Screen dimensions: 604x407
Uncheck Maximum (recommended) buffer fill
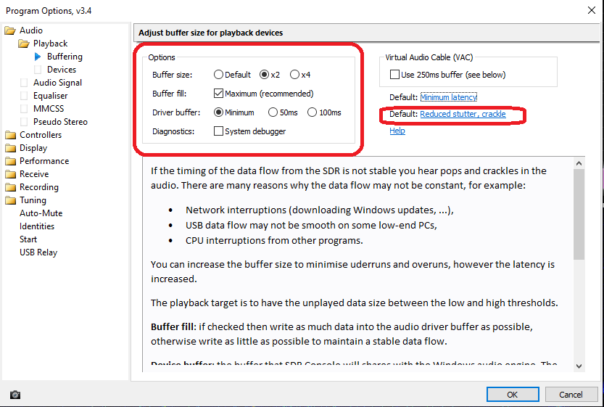tap(218, 94)
